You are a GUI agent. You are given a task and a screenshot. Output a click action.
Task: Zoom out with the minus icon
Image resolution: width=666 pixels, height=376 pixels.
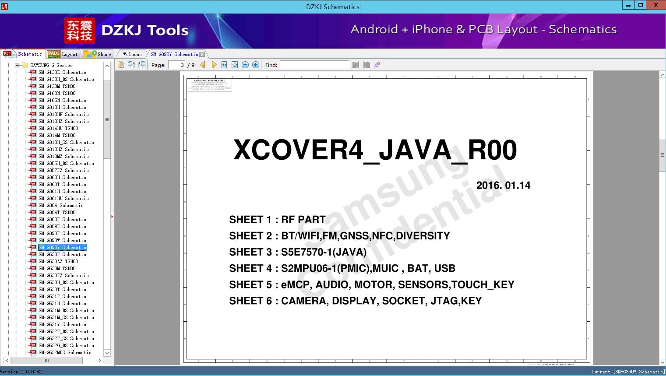tap(245, 65)
